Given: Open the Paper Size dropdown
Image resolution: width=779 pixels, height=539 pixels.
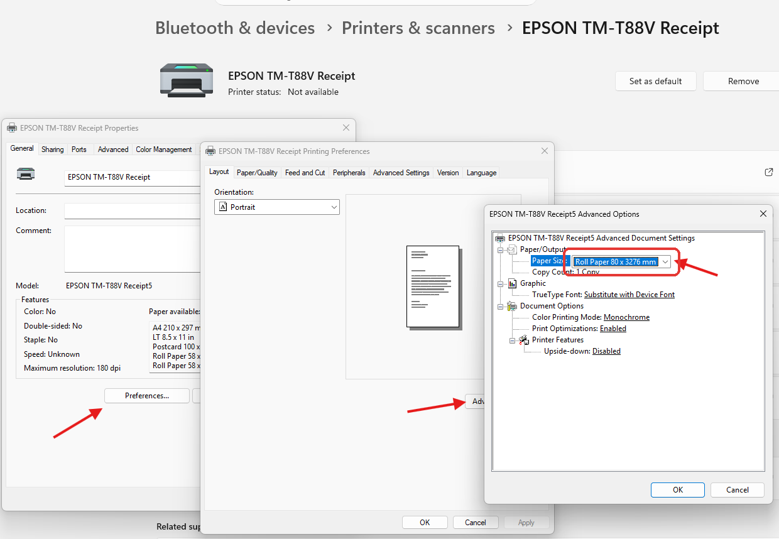Looking at the screenshot, I should (x=665, y=261).
